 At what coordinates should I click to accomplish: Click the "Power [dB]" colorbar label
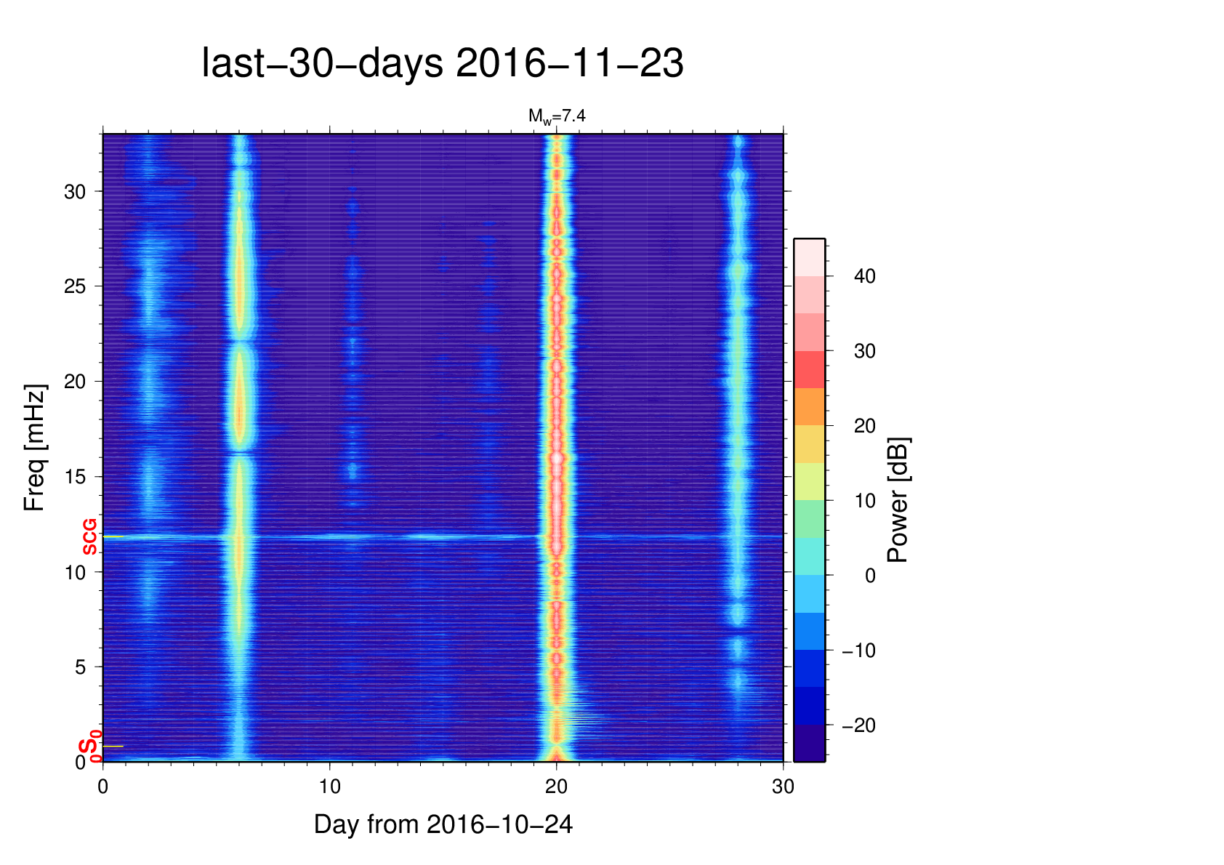click(x=898, y=500)
